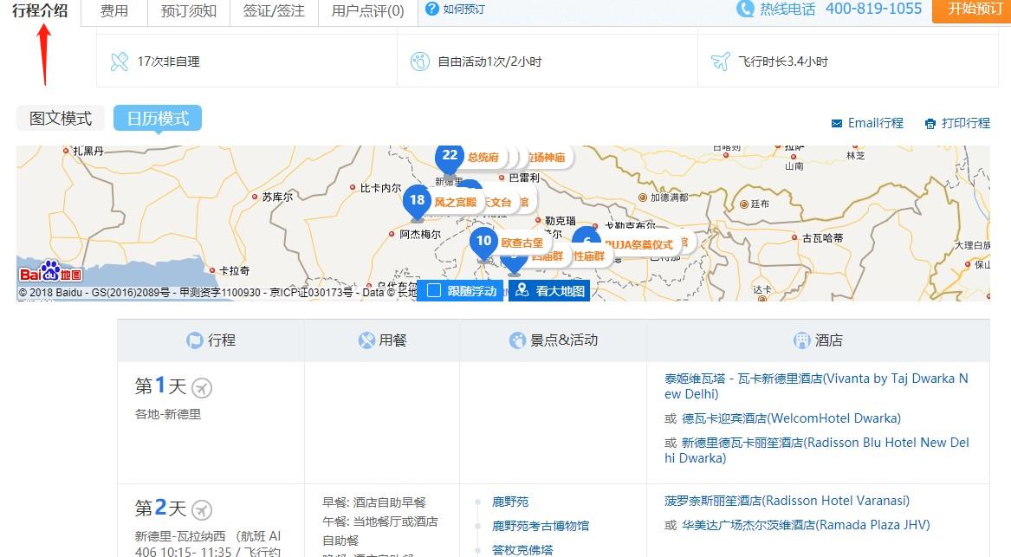Click the flight icon next to 第1天
This screenshot has width=1011, height=557.
click(x=202, y=387)
